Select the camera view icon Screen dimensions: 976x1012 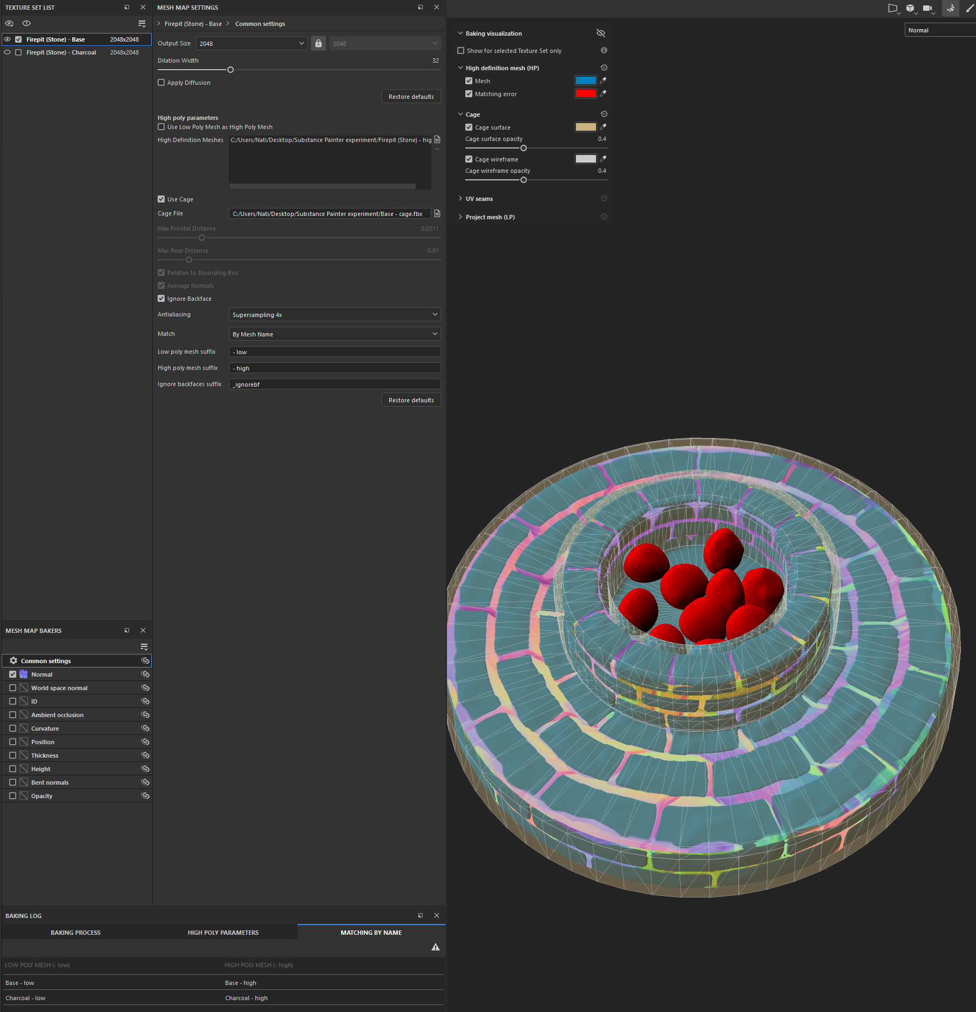(927, 8)
